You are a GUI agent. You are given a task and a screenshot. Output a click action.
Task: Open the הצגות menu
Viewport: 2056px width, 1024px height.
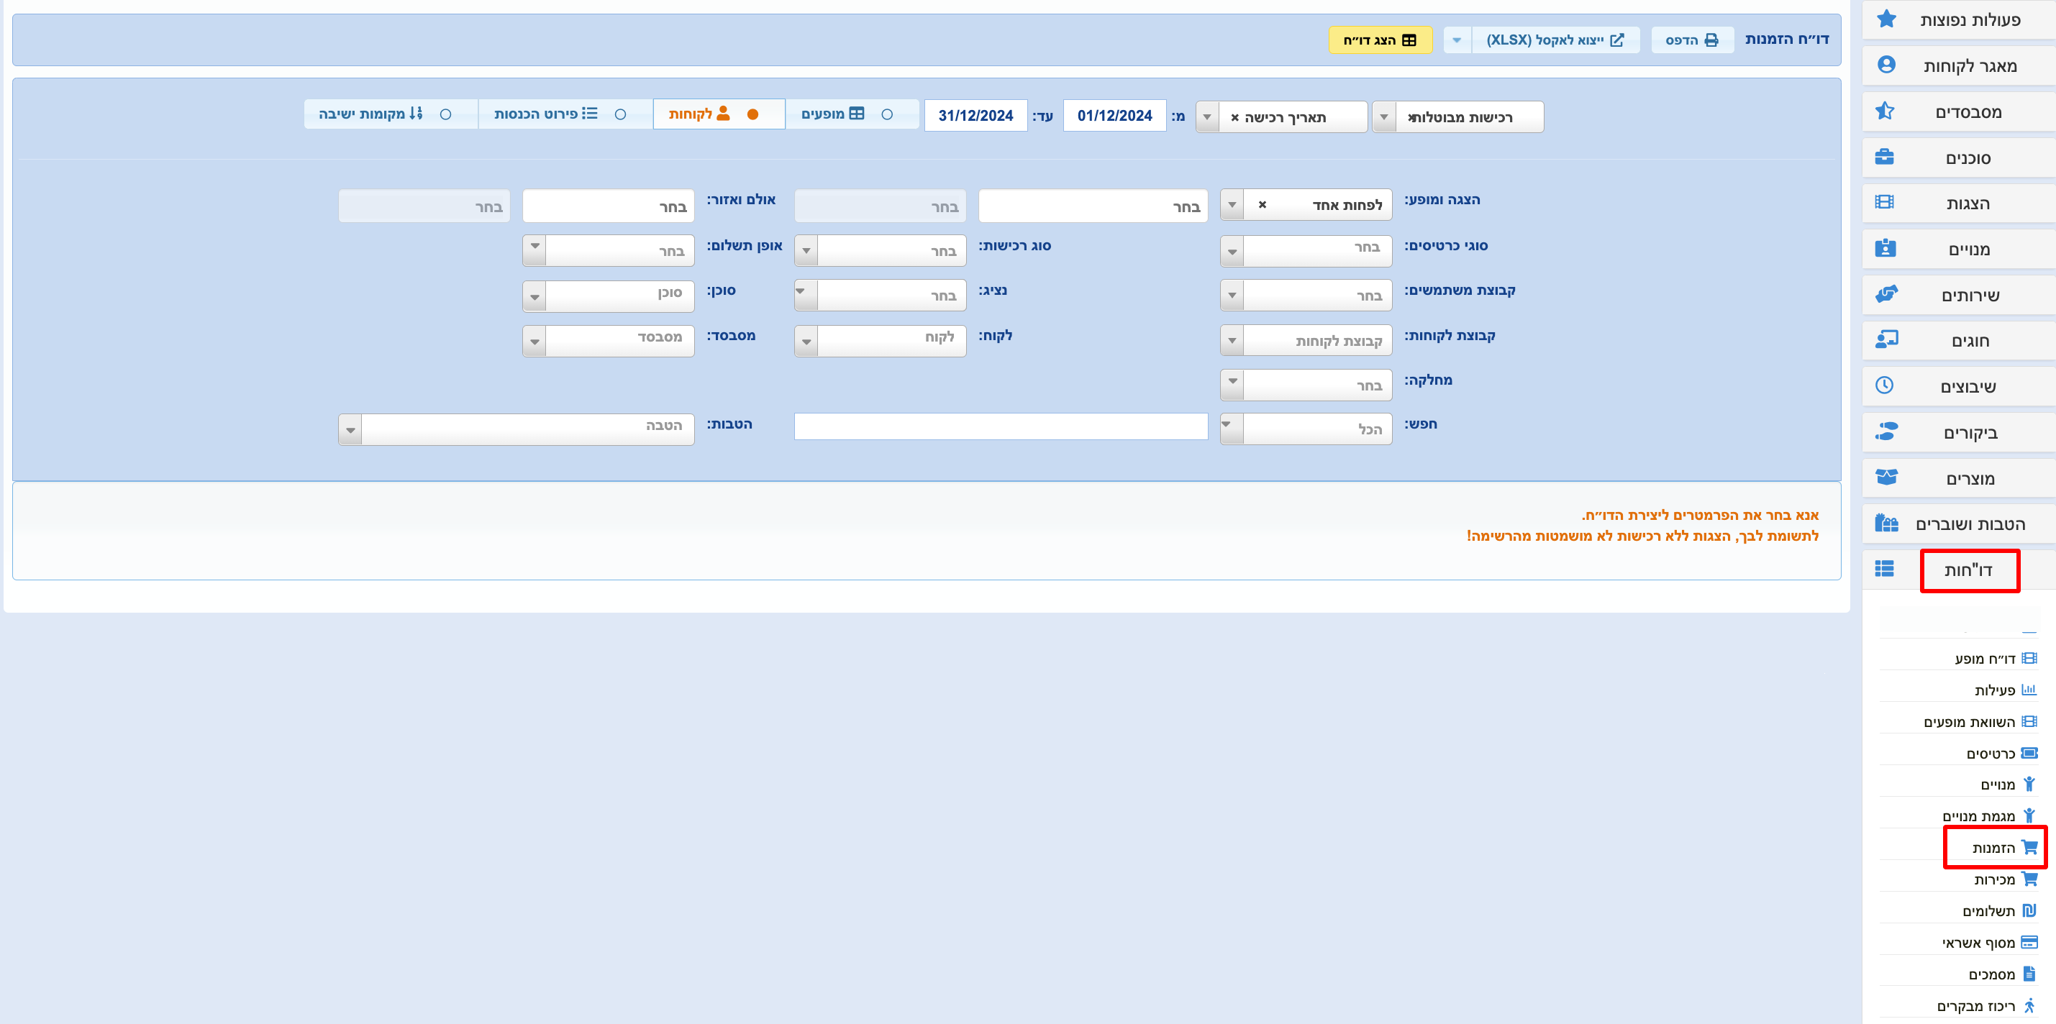tap(1960, 203)
